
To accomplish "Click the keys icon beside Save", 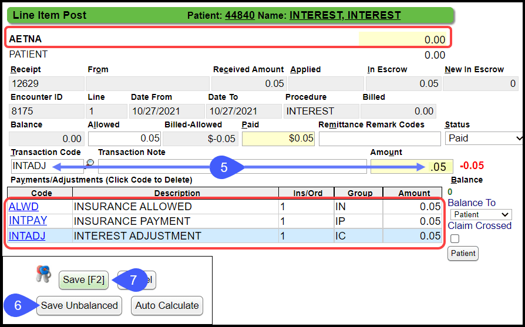I will point(44,275).
